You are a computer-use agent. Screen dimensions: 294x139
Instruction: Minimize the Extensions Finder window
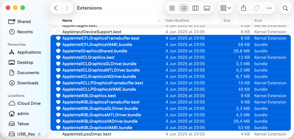(x=15, y=8)
